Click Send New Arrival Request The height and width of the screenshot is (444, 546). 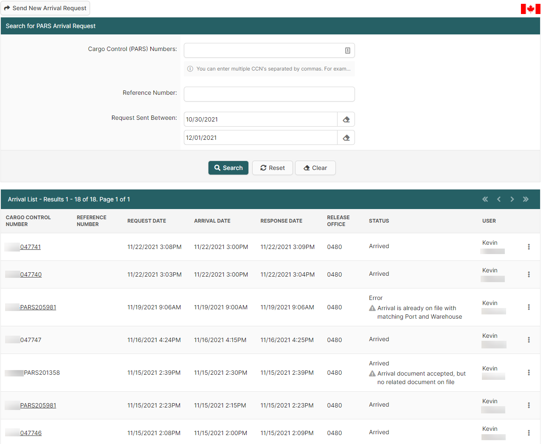point(45,8)
